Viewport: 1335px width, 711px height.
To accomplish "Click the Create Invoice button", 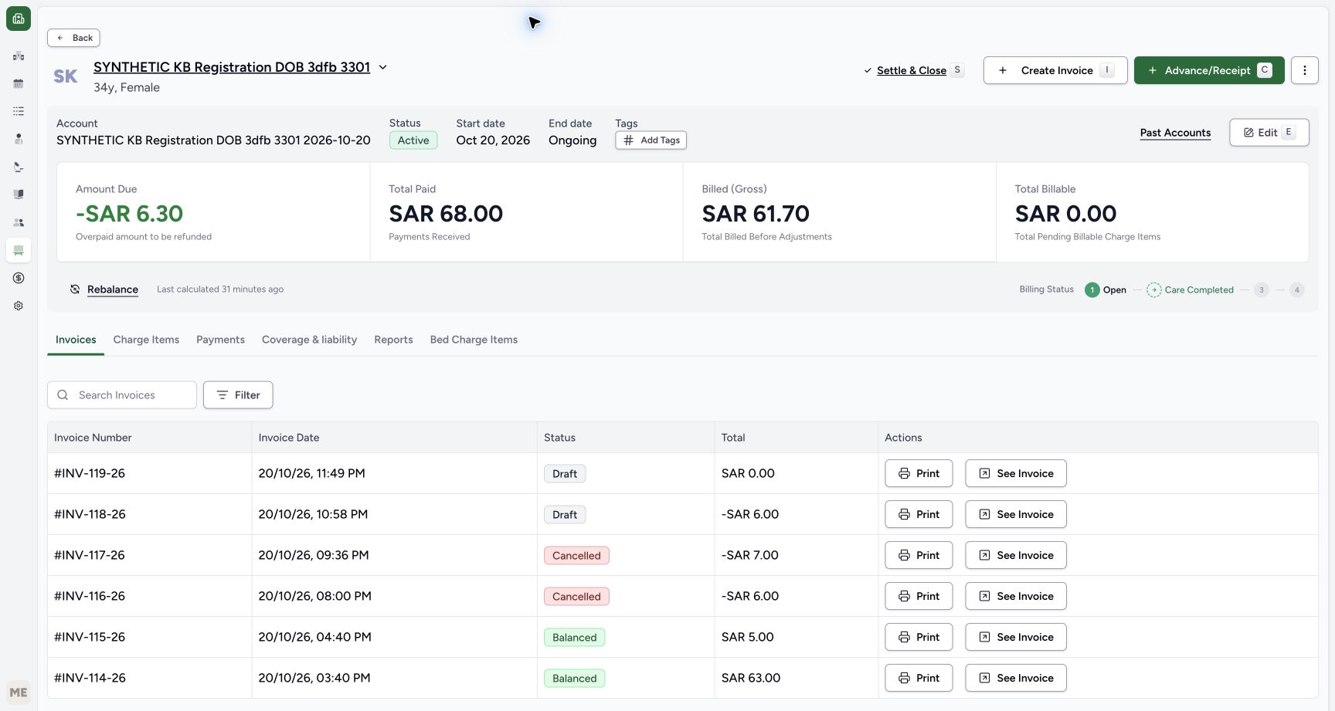I will point(1055,70).
